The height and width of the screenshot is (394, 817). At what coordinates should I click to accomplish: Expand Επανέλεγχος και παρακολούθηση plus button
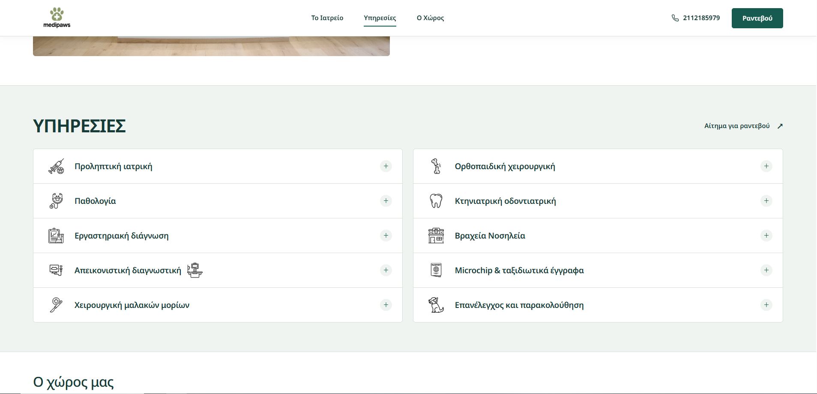(x=766, y=305)
